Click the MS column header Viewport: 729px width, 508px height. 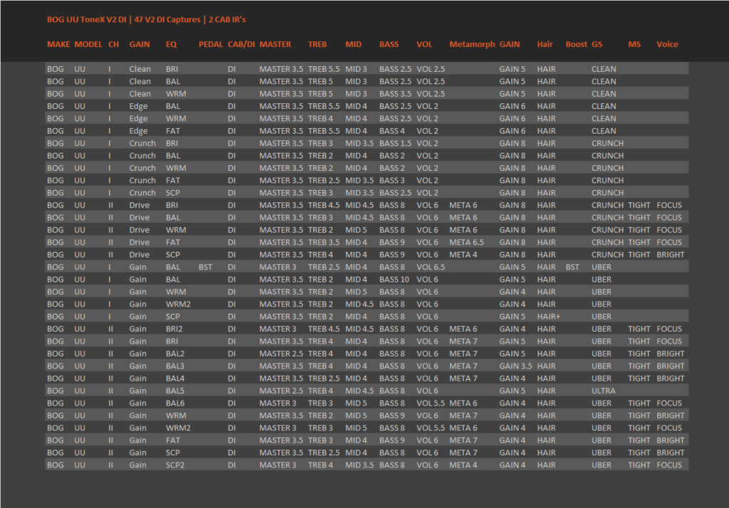tap(634, 44)
